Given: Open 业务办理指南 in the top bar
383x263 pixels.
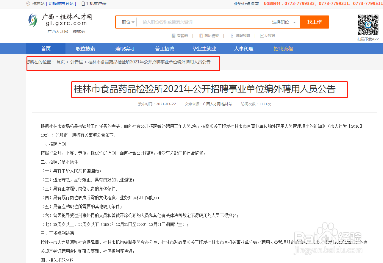Looking at the screenshot, I should pyautogui.click(x=246, y=4).
